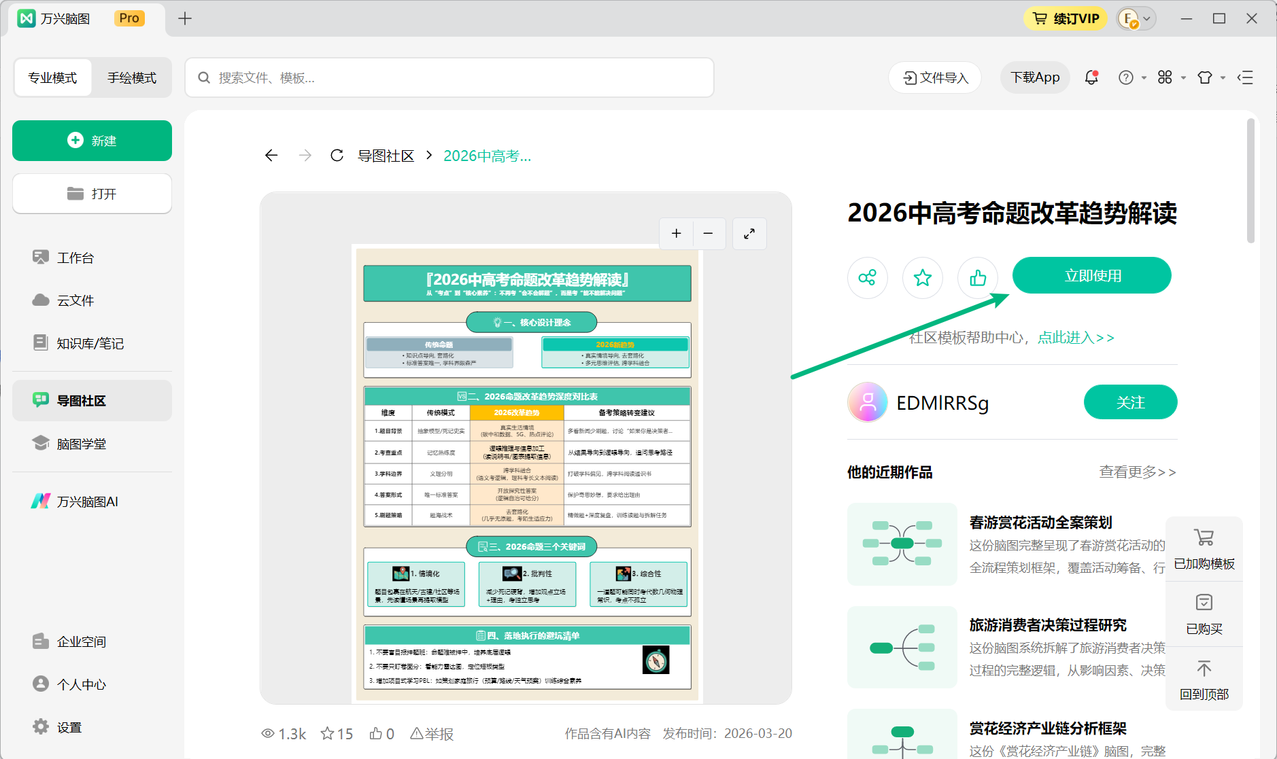Expand the skin icon dropdown arrow
Image resolution: width=1277 pixels, height=759 pixels.
click(1223, 78)
